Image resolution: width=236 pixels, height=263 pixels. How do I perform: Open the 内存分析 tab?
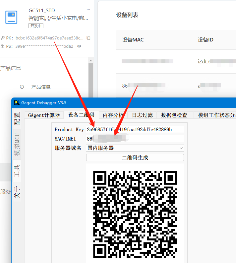(113, 115)
